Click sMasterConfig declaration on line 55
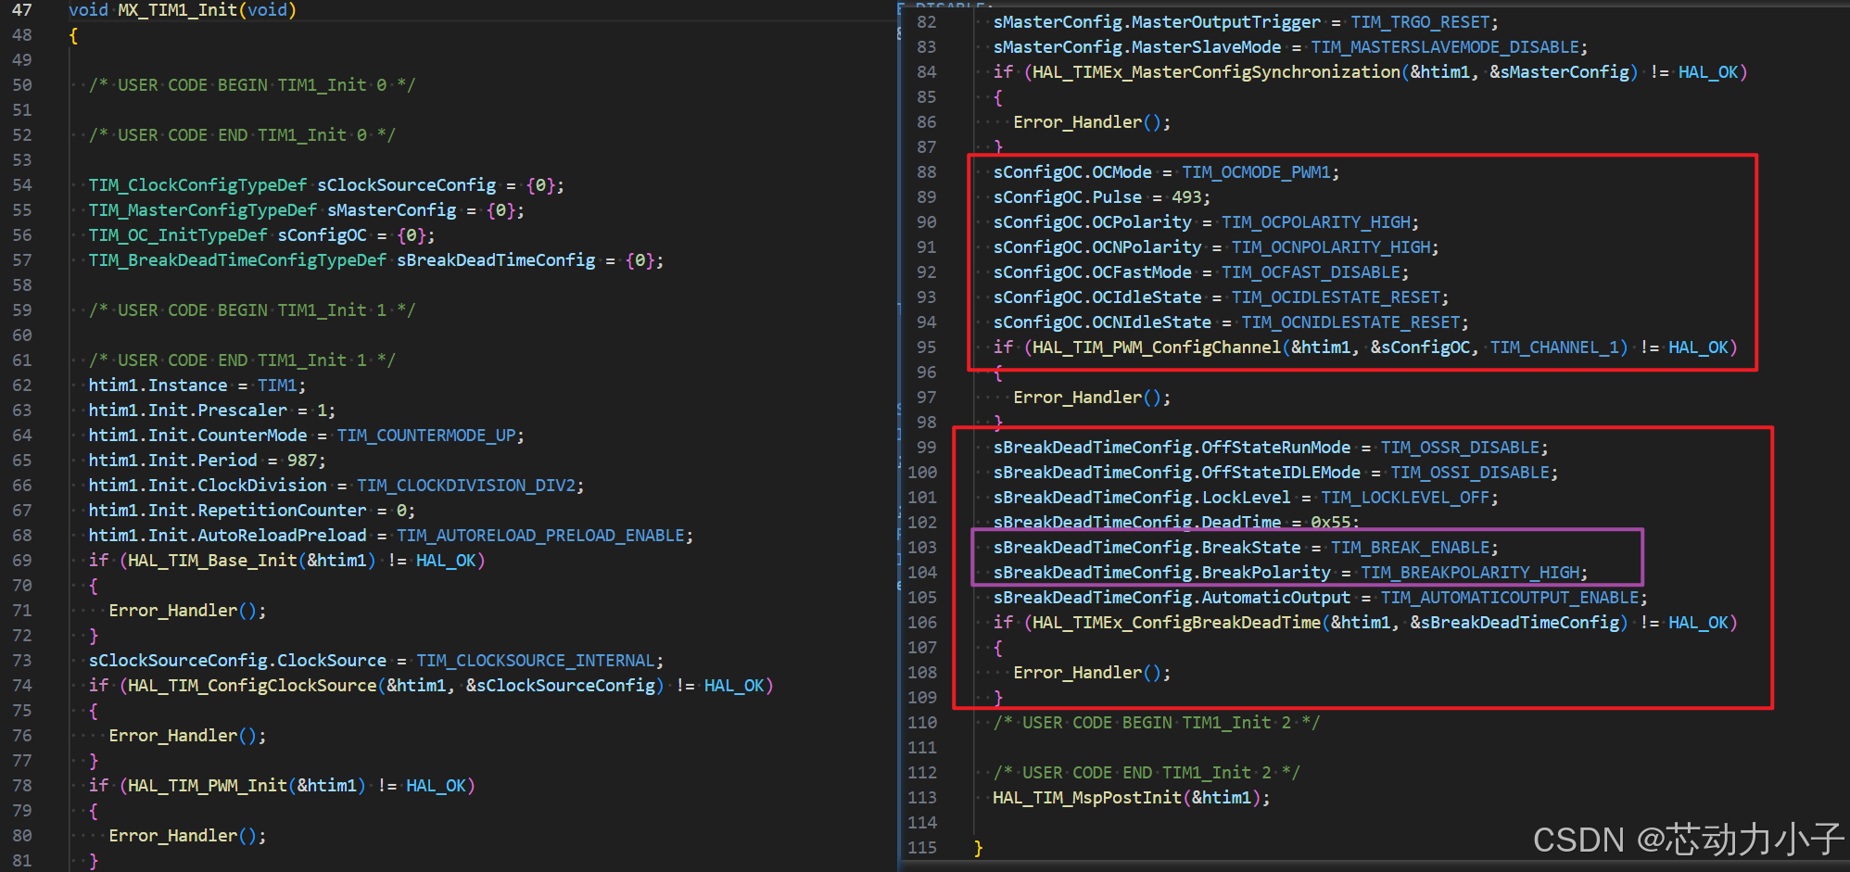Image resolution: width=1850 pixels, height=872 pixels. 391,210
